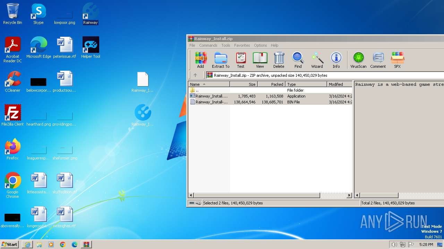Open the Comment toolbar icon

tap(378, 60)
